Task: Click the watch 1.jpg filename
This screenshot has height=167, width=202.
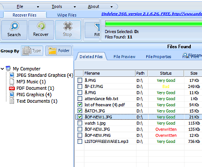Action: [x=95, y=123]
